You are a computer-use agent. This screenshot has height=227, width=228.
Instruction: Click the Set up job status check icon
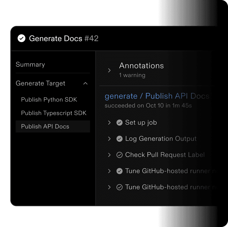(x=119, y=123)
